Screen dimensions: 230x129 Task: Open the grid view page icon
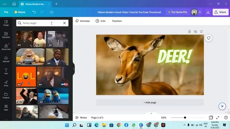pos(211,118)
